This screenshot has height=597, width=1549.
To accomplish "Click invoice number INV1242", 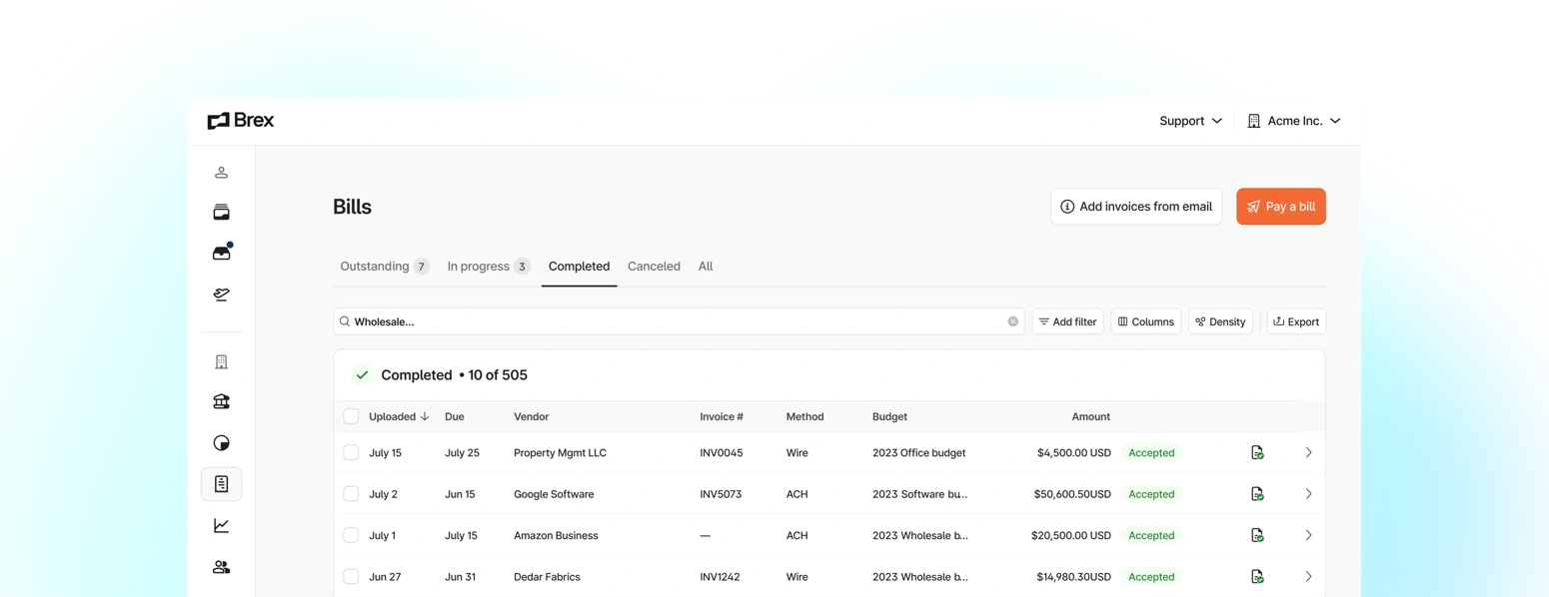I will pyautogui.click(x=720, y=576).
